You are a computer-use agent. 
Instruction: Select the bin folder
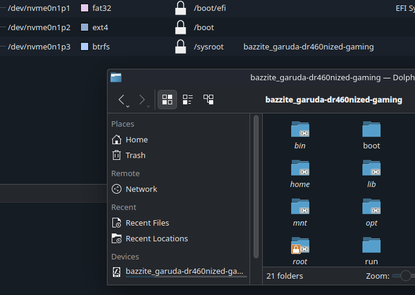coord(300,135)
